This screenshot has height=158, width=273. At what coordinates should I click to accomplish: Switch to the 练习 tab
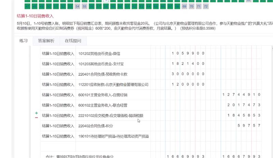pos(24,41)
